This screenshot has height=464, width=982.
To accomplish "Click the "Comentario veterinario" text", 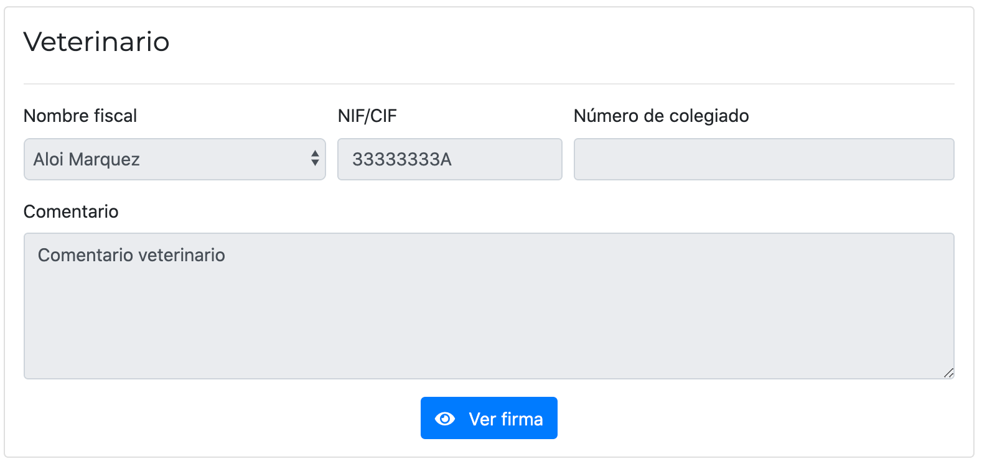I will click(131, 255).
